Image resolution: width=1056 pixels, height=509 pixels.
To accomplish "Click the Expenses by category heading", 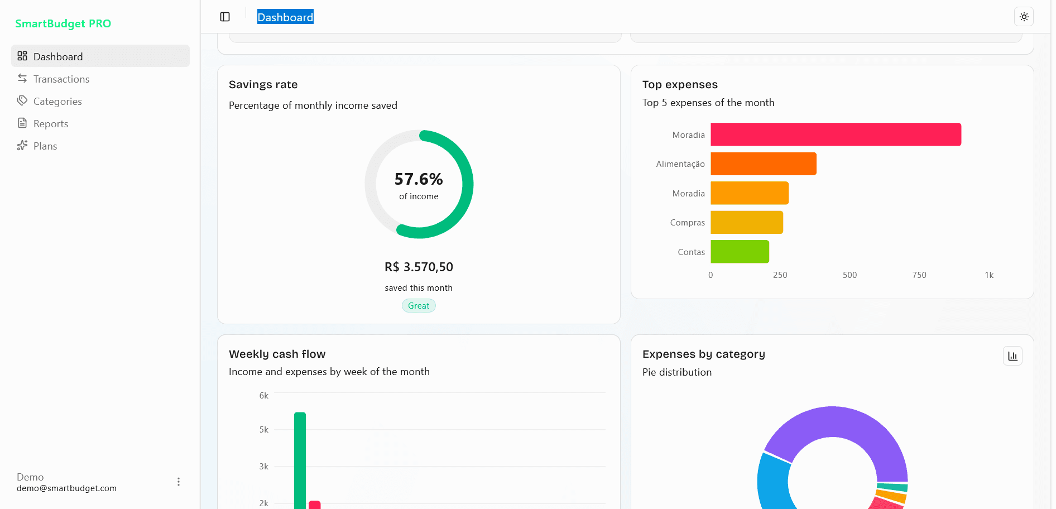I will click(x=704, y=354).
